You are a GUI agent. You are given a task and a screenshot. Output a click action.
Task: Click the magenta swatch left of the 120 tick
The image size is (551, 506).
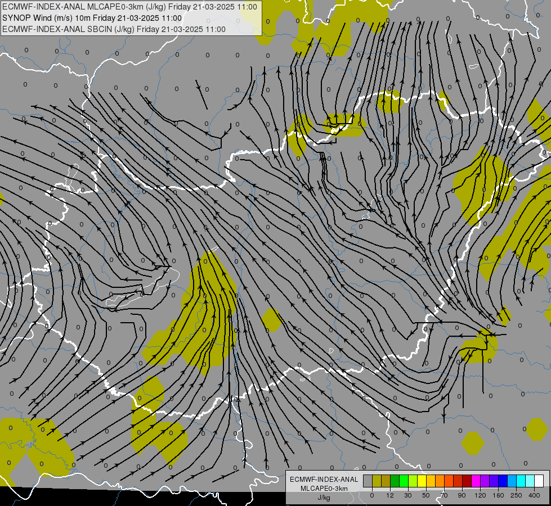pos(476,481)
